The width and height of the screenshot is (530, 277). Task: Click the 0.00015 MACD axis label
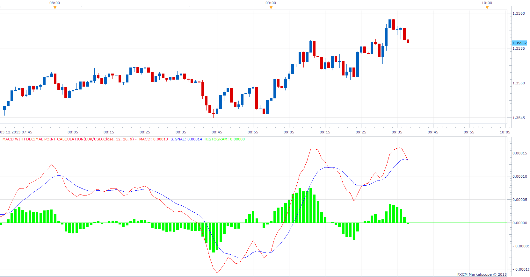519,153
